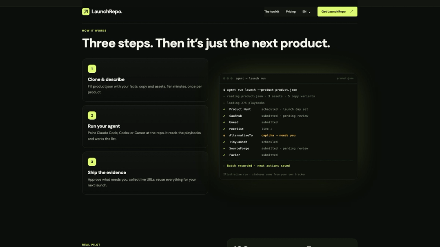This screenshot has height=247, width=440.
Task: Select the Clone & describe heading
Action: (106, 79)
